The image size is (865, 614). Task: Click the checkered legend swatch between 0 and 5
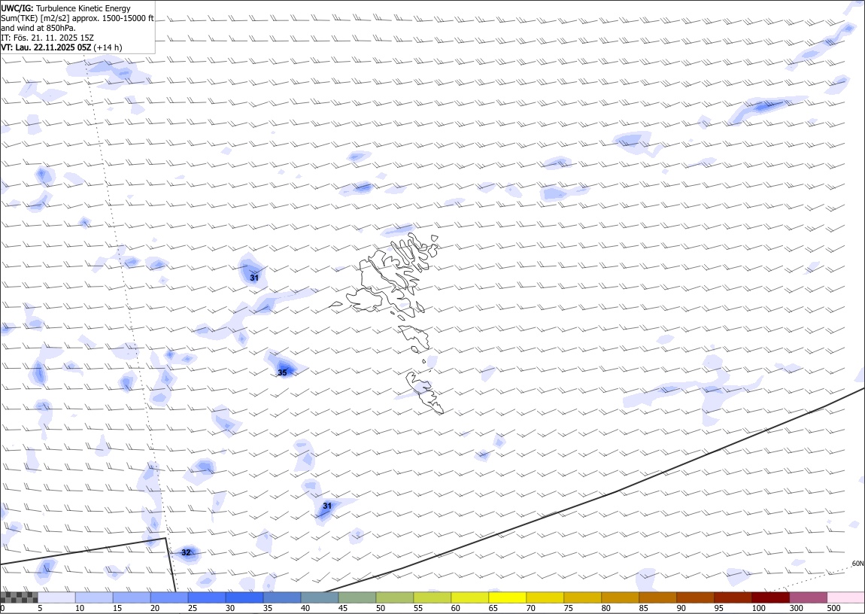click(x=19, y=597)
